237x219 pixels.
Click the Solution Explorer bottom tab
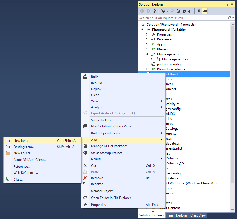[x=151, y=215]
